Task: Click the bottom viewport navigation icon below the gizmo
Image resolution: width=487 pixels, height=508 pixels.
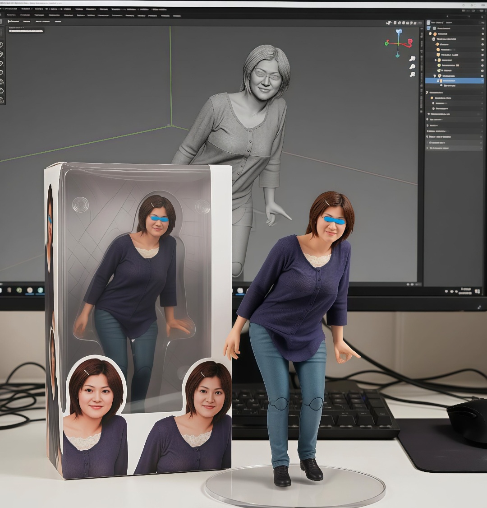Action: pyautogui.click(x=412, y=74)
